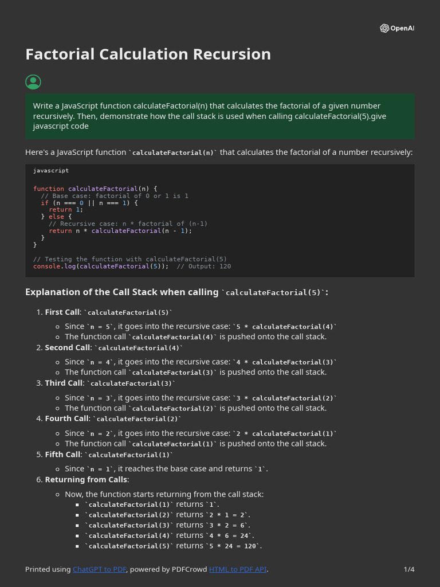Click the OpenAI logo icon
The height and width of the screenshot is (587, 440).
(x=384, y=29)
